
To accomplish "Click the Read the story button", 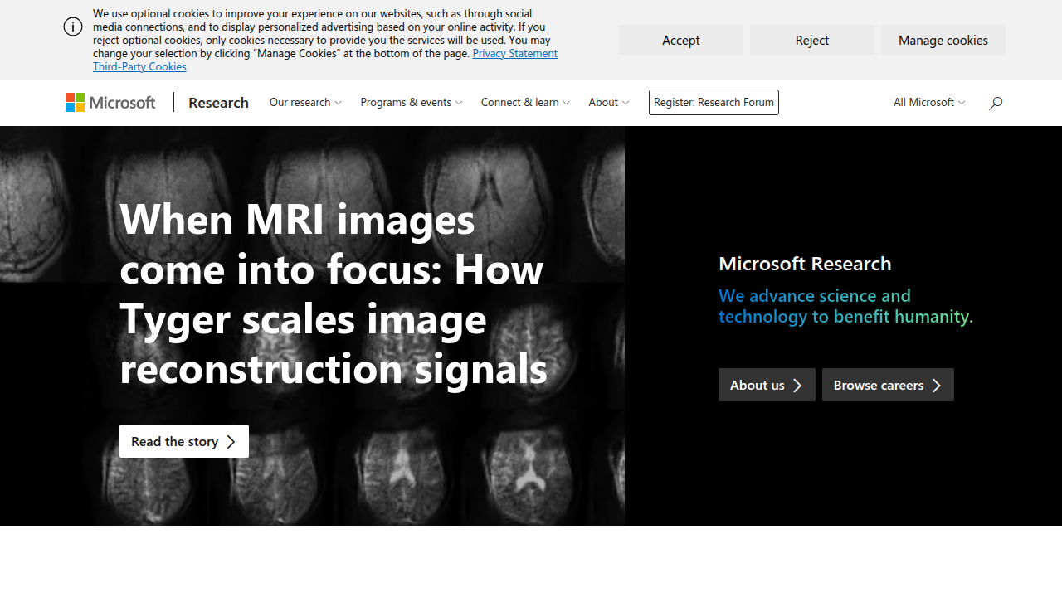I will pyautogui.click(x=184, y=441).
